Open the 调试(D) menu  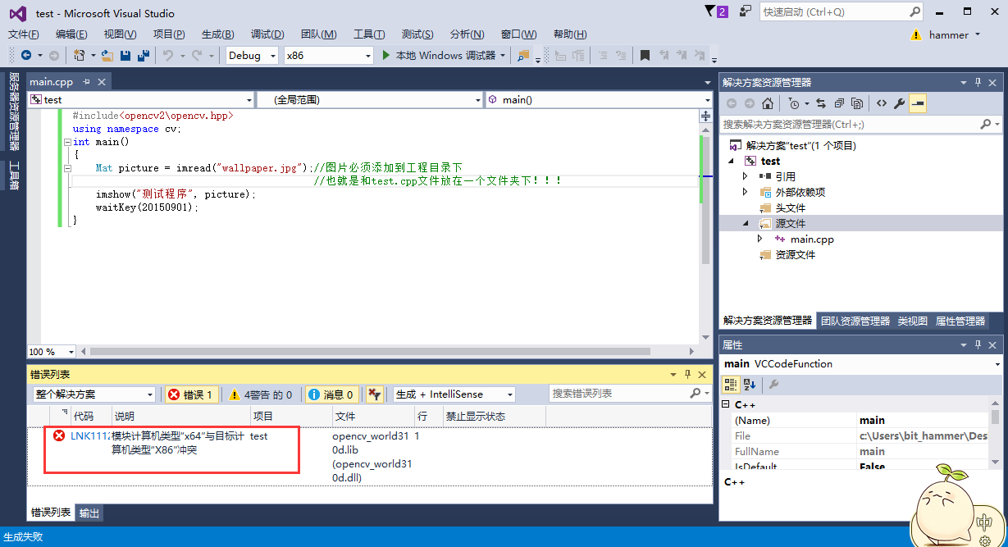click(267, 34)
